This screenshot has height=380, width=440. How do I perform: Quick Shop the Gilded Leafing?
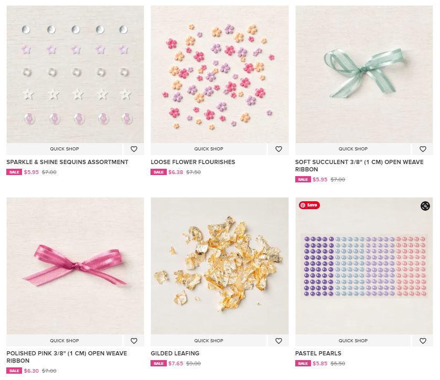[x=209, y=341]
